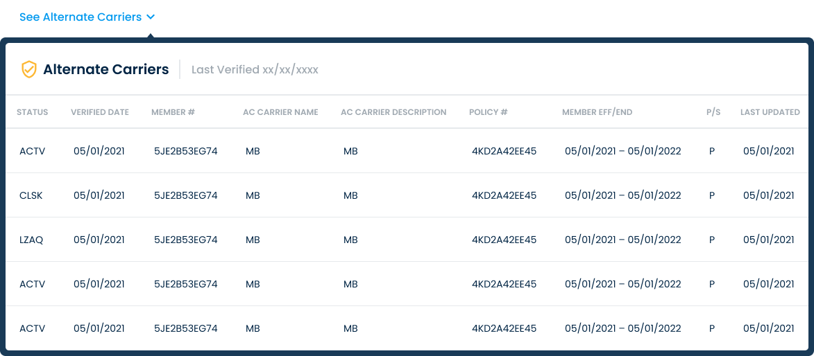
Task: Click the member number in the LZAQ row
Action: (185, 240)
